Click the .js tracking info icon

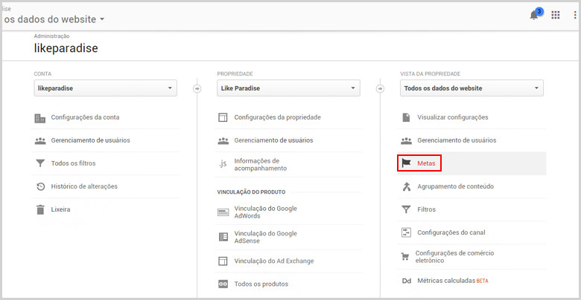coord(222,164)
